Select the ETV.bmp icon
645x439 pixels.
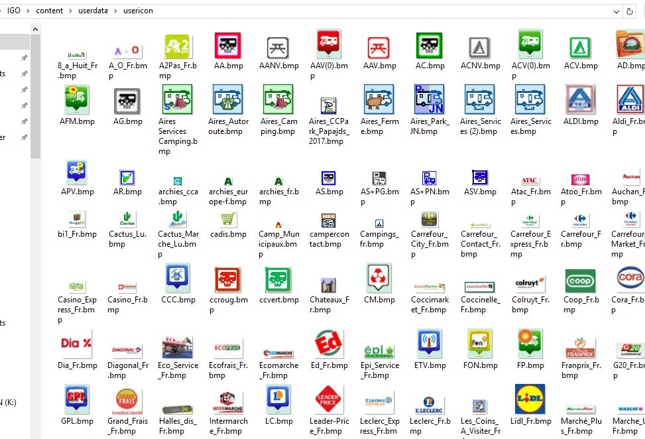[430, 344]
